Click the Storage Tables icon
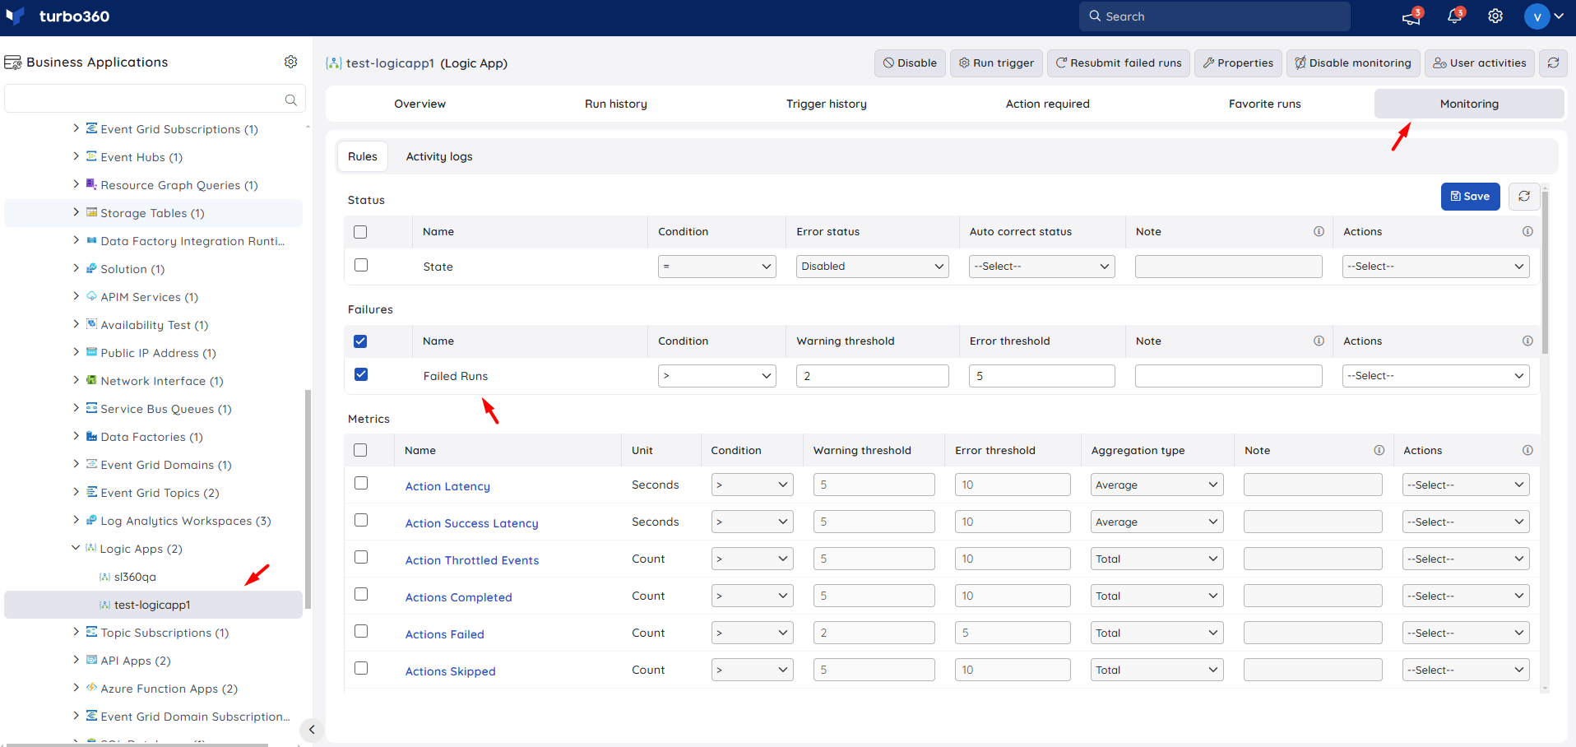Viewport: 1576px width, 747px height. pyautogui.click(x=91, y=212)
